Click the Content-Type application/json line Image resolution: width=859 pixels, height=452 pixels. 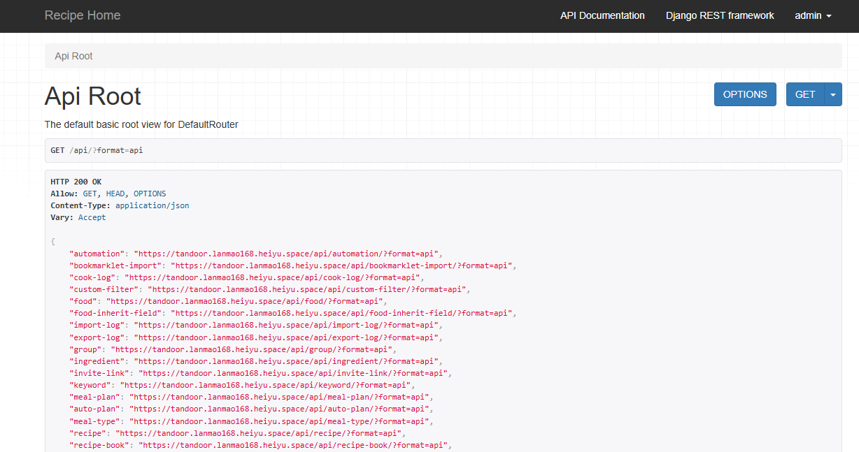tap(120, 205)
